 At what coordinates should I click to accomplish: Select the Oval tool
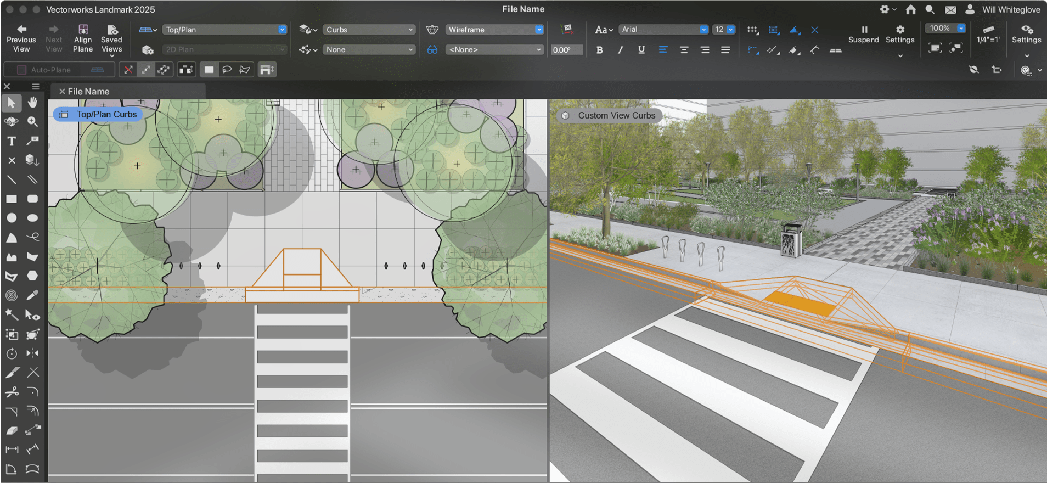point(33,218)
